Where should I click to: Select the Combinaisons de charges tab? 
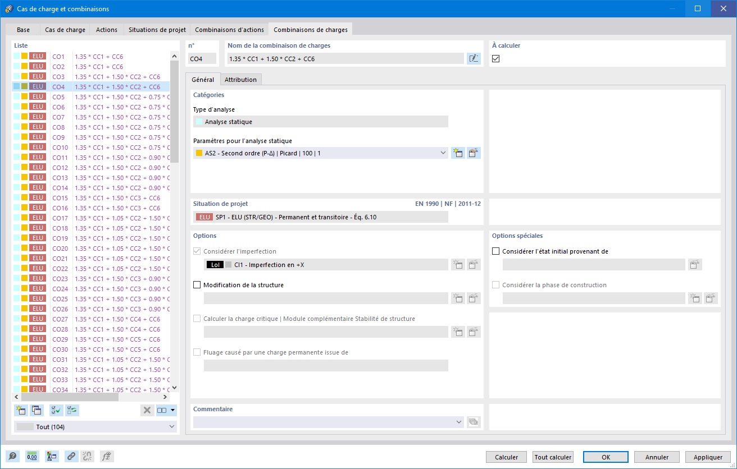(311, 29)
